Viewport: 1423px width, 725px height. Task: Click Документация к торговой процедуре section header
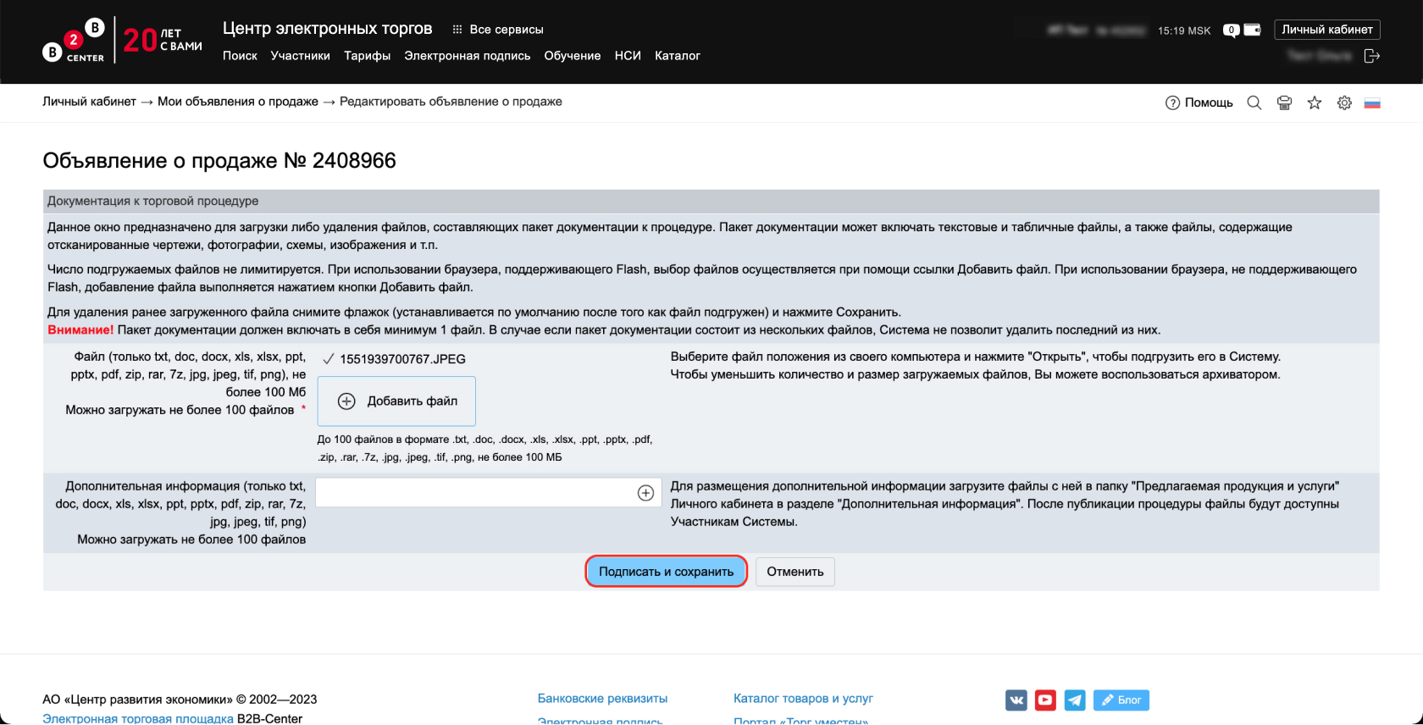click(x=711, y=201)
